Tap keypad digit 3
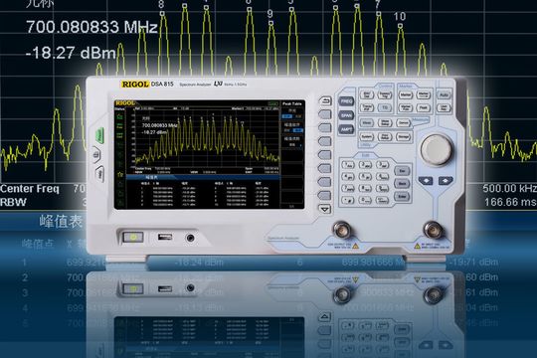This screenshot has width=537, height=358. (382, 165)
